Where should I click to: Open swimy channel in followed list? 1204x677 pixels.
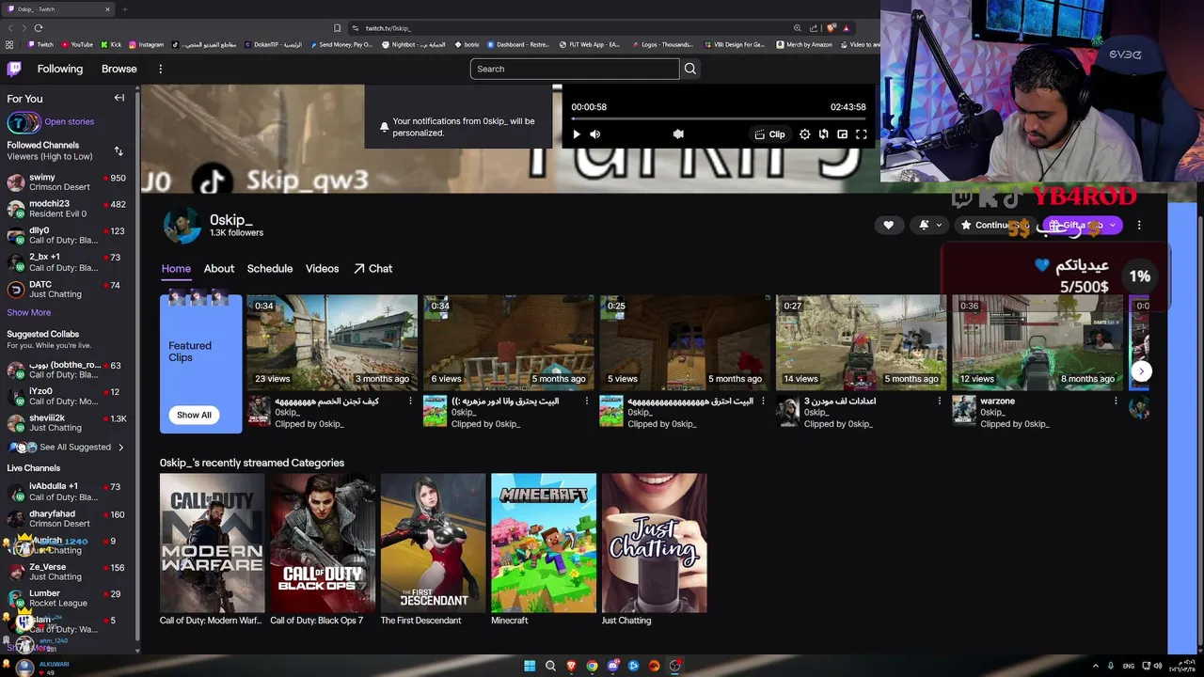coord(68,181)
